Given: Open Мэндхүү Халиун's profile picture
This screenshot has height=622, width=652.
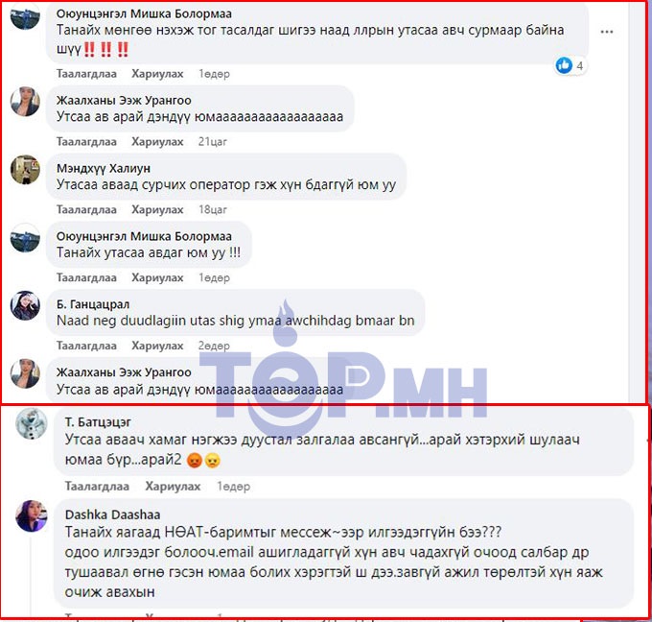Looking at the screenshot, I should pos(25,170).
